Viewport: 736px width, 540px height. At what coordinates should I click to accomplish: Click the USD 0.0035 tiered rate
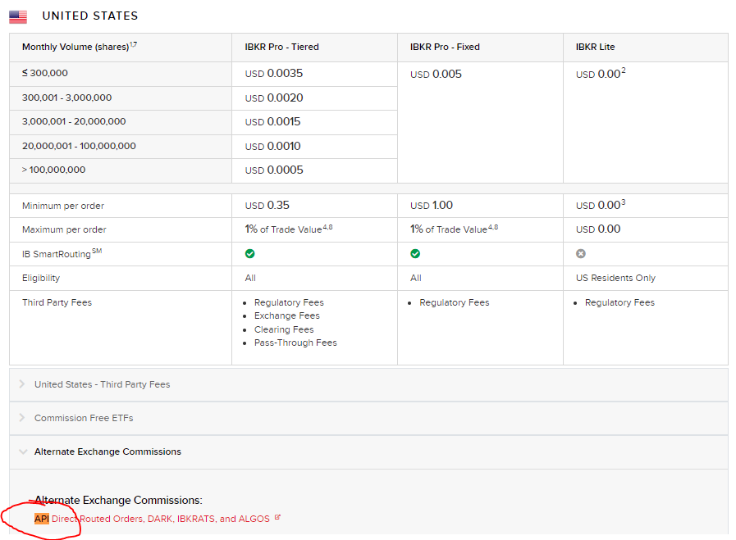point(274,74)
